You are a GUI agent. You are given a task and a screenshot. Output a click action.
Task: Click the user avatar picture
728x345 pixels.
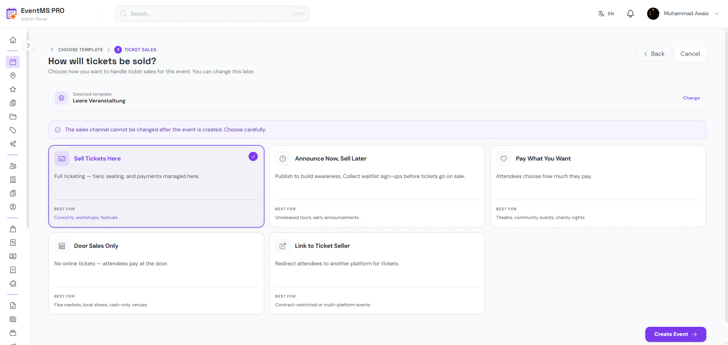tap(653, 14)
